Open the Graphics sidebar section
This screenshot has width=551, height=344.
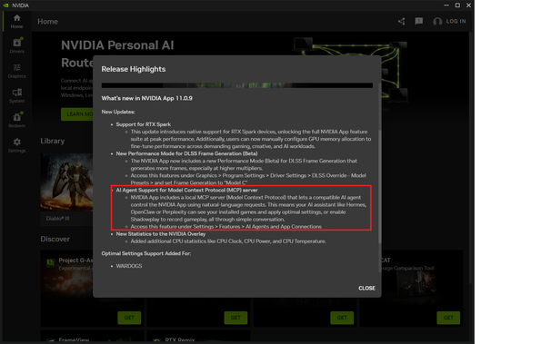click(x=16, y=71)
